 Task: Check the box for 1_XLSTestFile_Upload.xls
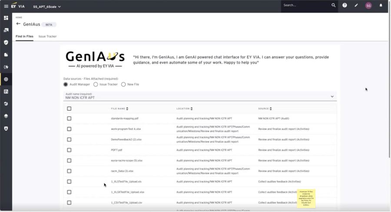tap(69, 182)
